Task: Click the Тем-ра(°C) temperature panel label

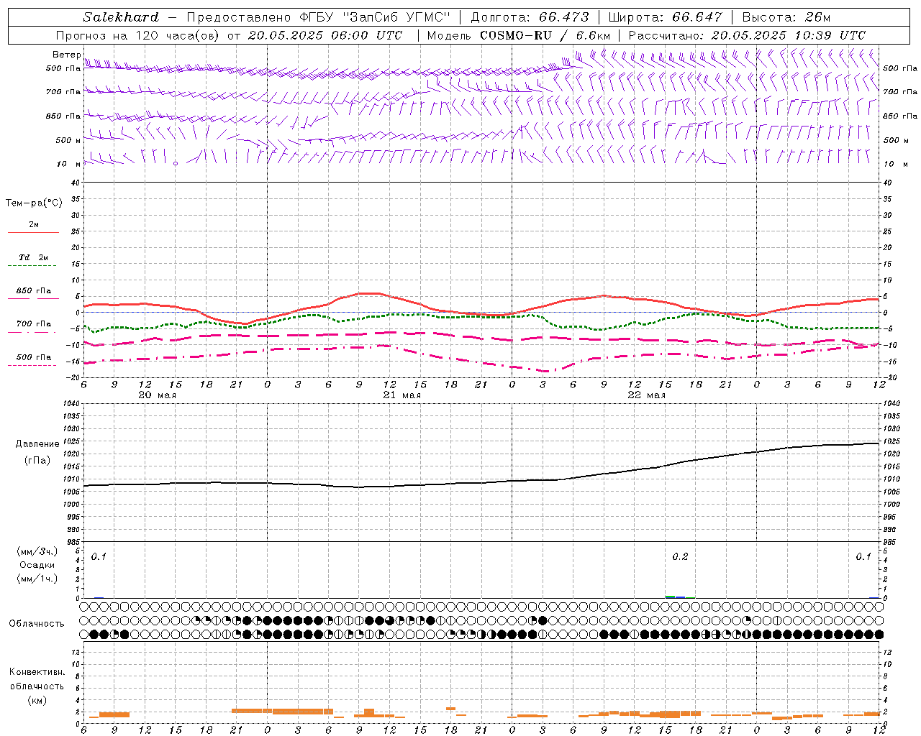Action: tap(34, 203)
